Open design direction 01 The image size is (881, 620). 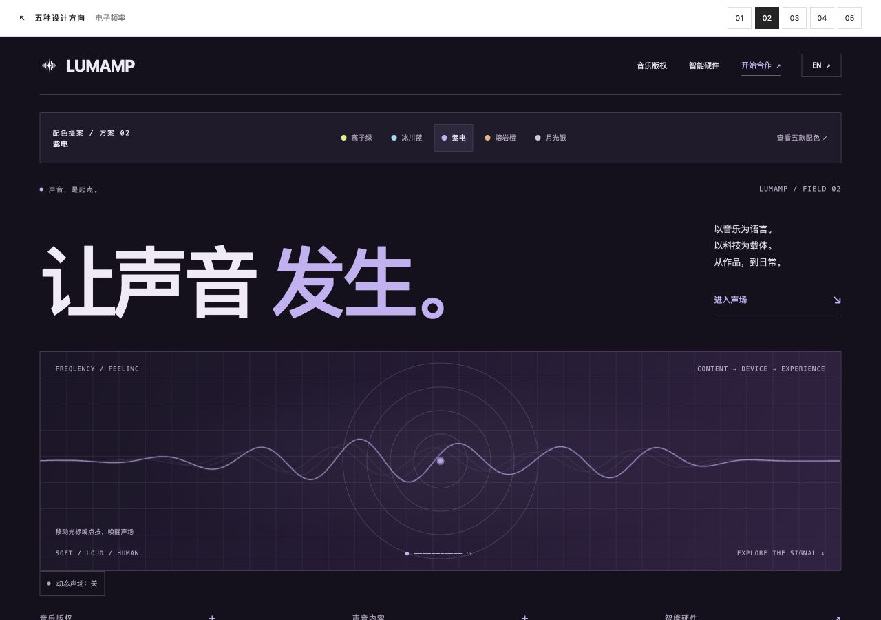[739, 18]
